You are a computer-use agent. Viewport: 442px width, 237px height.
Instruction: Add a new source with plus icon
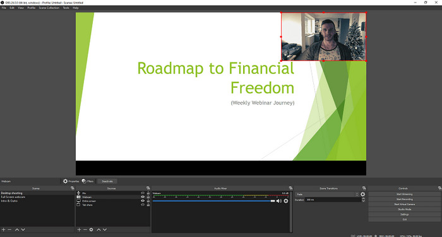(79, 229)
